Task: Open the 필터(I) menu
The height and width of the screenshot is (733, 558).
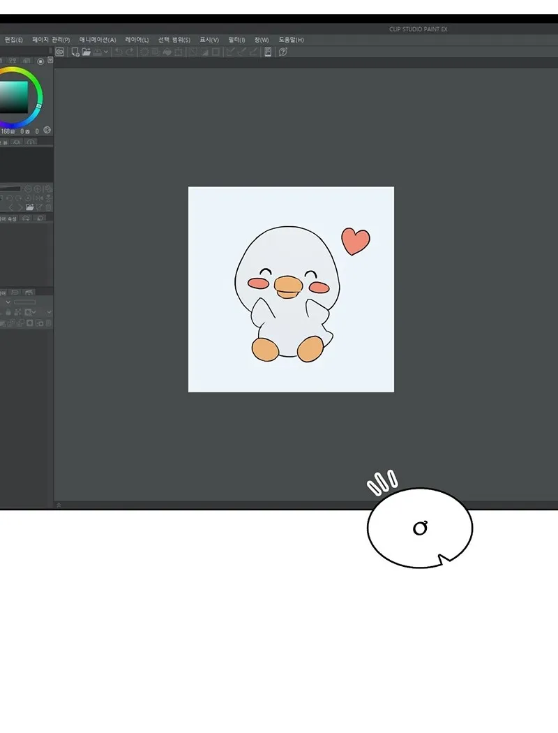Action: (236, 40)
